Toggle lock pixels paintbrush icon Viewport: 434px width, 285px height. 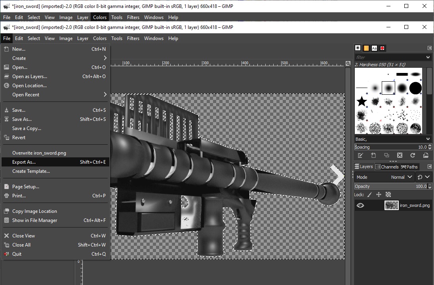[369, 195]
